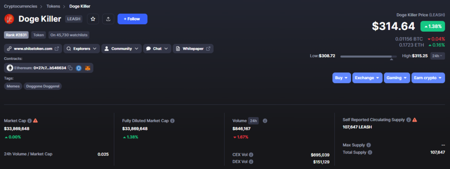The image size is (450, 169).
Task: Select the 24h Volume / Market Cap 0.025
Action: click(x=103, y=154)
